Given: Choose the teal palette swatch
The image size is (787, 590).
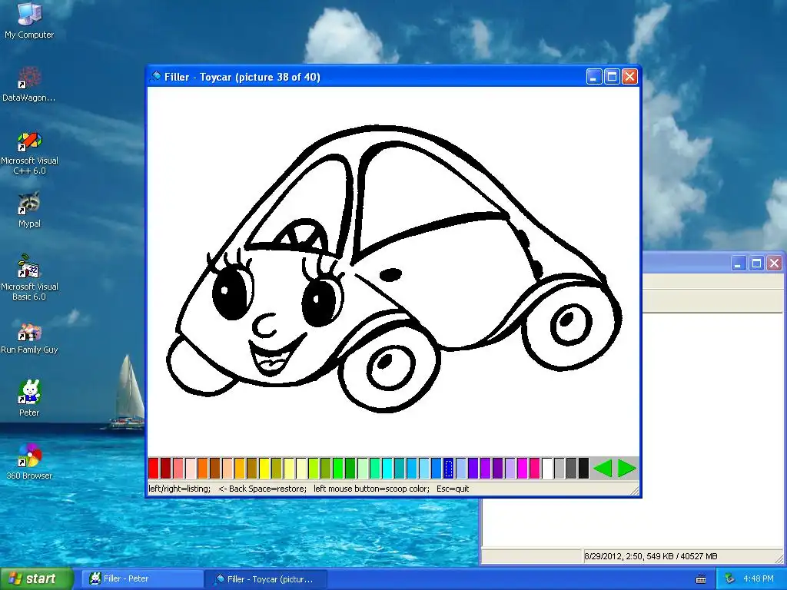Looking at the screenshot, I should (x=400, y=468).
